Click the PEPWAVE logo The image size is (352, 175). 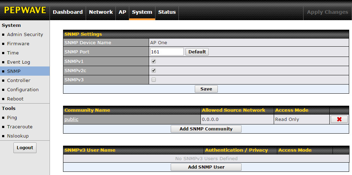click(25, 10)
